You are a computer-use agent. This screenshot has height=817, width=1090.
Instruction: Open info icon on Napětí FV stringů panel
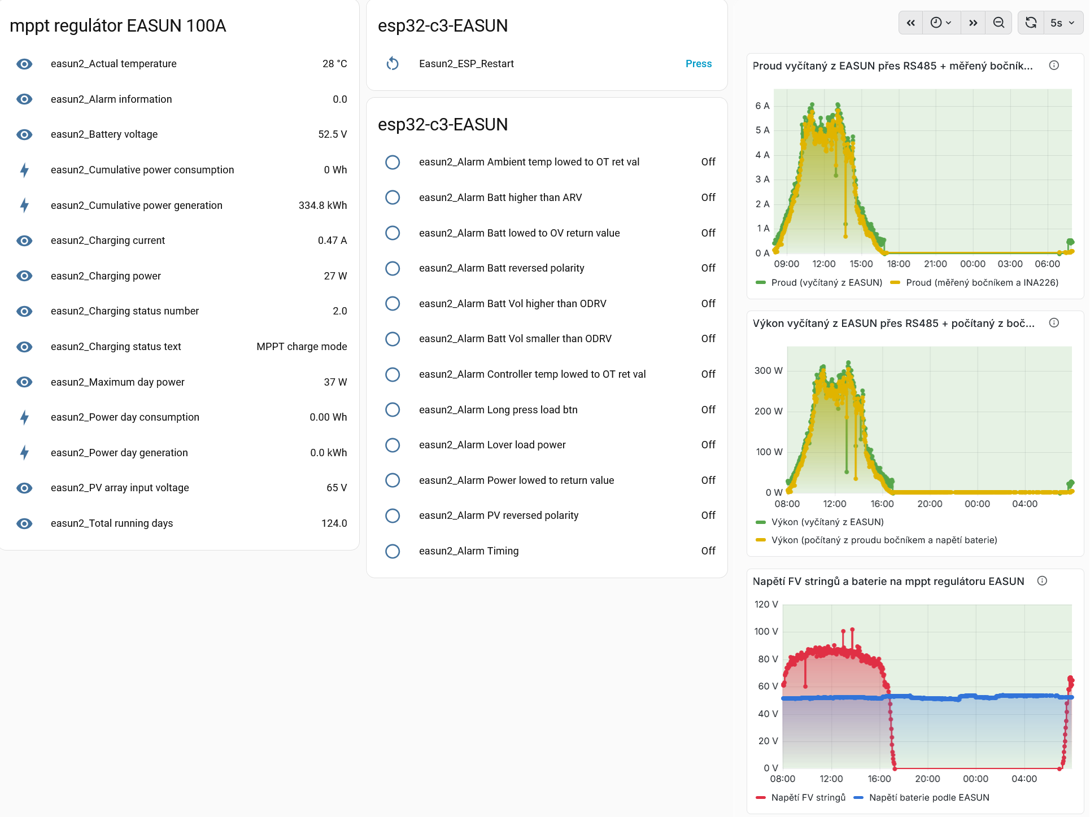[1042, 580]
